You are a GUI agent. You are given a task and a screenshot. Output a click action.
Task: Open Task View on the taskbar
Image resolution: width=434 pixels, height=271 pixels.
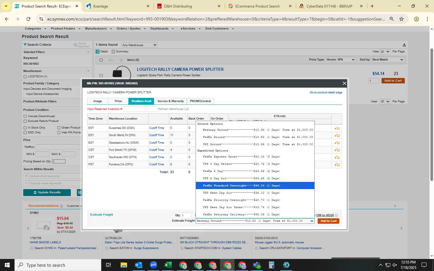pyautogui.click(x=108, y=265)
